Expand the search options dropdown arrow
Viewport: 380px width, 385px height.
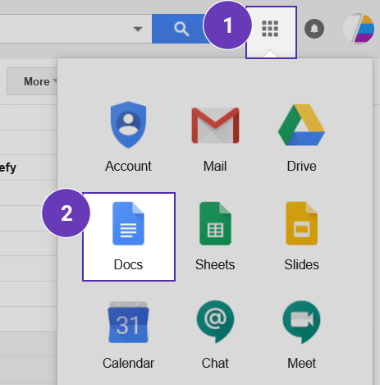coord(138,29)
